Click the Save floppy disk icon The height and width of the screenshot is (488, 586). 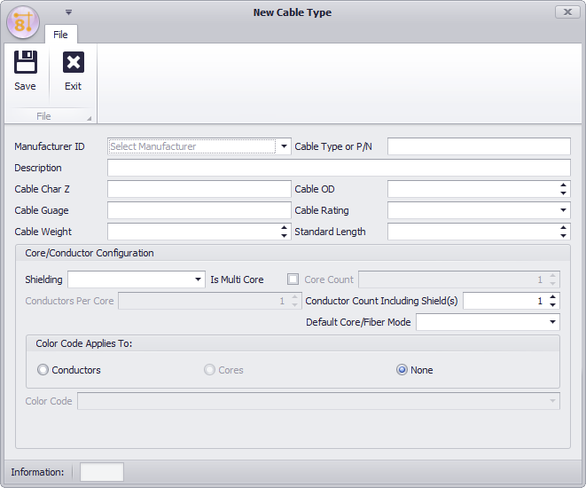pyautogui.click(x=26, y=62)
